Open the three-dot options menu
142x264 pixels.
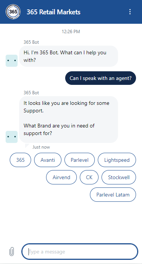[130, 12]
